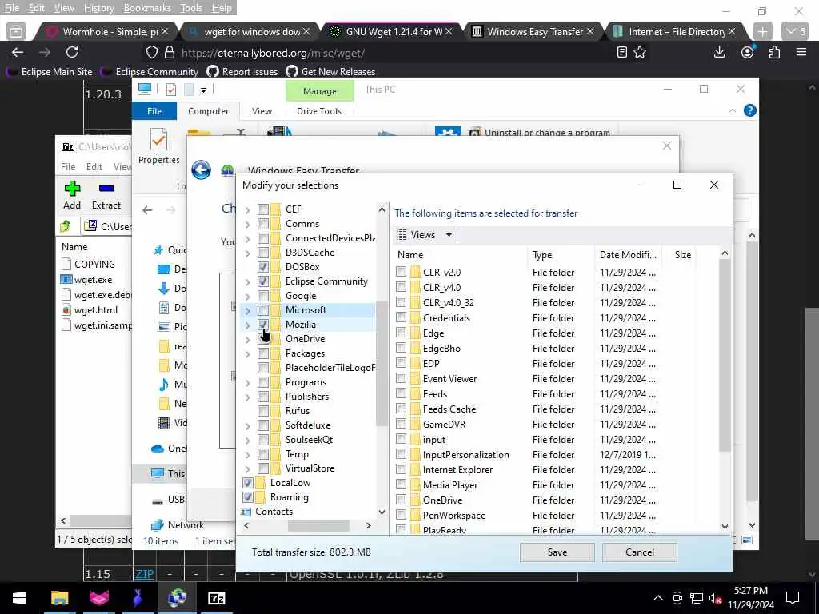This screenshot has width=819, height=614.
Task: Click the folder tree's vertical scrollbar thumb
Action: [382, 364]
